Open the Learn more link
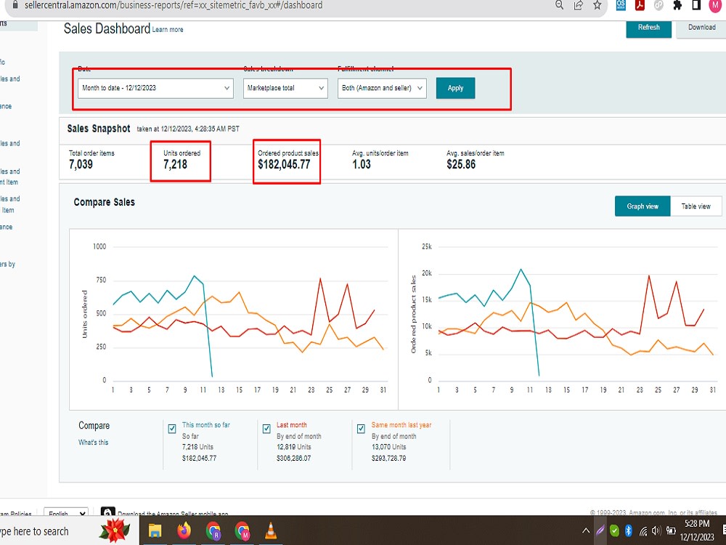 coord(168,30)
